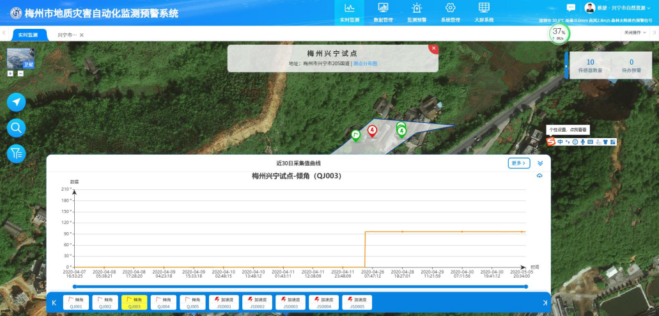Go to first sensor with left arrow
Viewport: 659px width, 316px height.
point(54,303)
